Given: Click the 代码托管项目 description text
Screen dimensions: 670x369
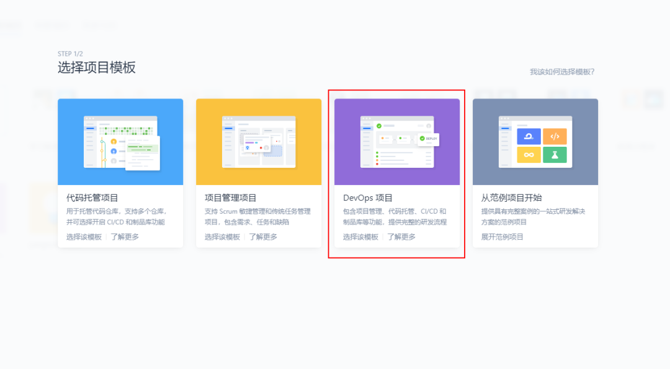Looking at the screenshot, I should pyautogui.click(x=117, y=217).
